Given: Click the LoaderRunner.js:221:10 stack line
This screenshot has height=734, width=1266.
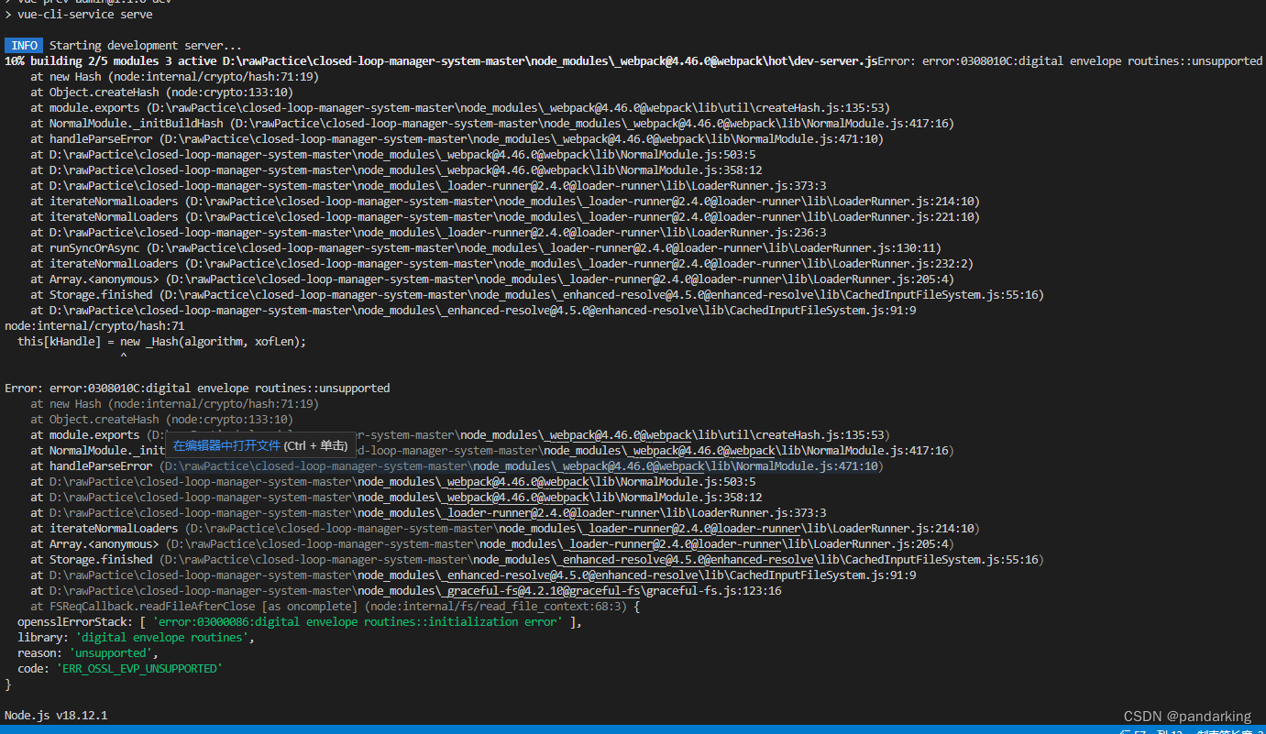Looking at the screenshot, I should click(x=505, y=216).
